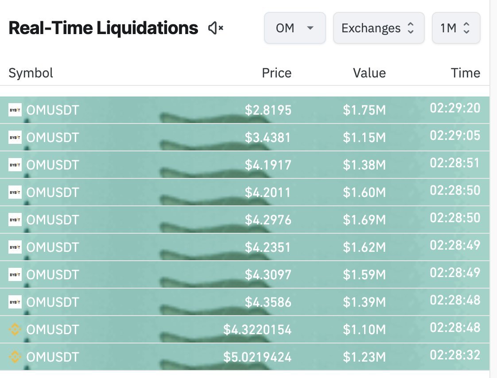Open OMUSDT symbol on the $4.2351 row
The width and height of the screenshot is (497, 378).
[53, 247]
